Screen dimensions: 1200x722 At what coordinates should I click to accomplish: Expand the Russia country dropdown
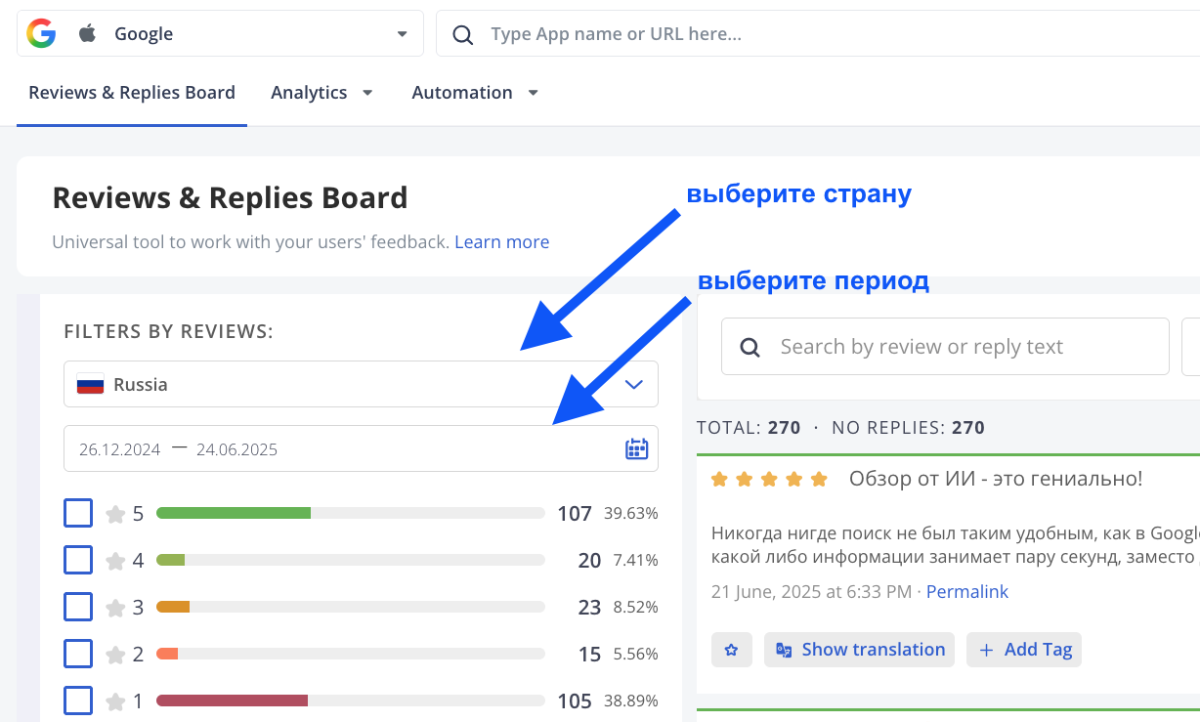click(361, 384)
